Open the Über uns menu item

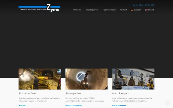77,10
